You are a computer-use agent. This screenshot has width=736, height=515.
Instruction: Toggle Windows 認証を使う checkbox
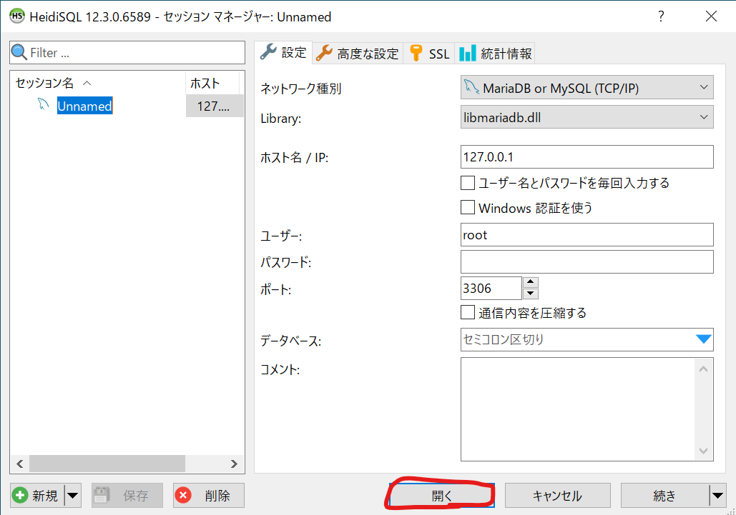[x=468, y=207]
